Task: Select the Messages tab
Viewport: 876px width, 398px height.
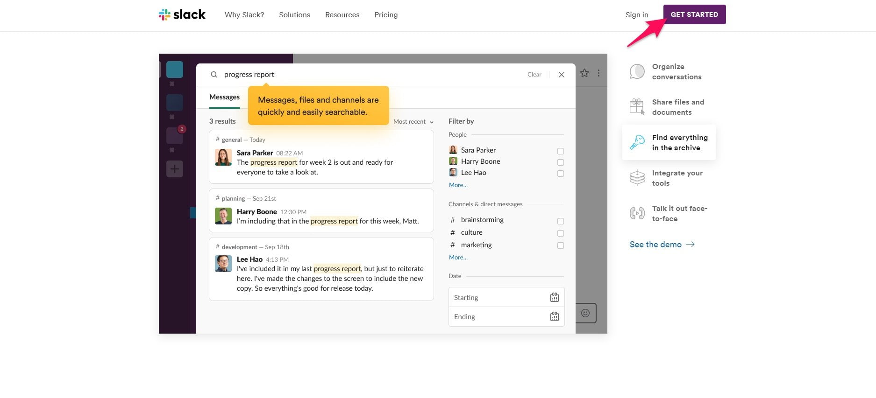Action: (224, 97)
